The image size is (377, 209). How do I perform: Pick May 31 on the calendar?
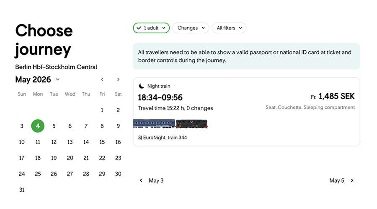tap(22, 190)
